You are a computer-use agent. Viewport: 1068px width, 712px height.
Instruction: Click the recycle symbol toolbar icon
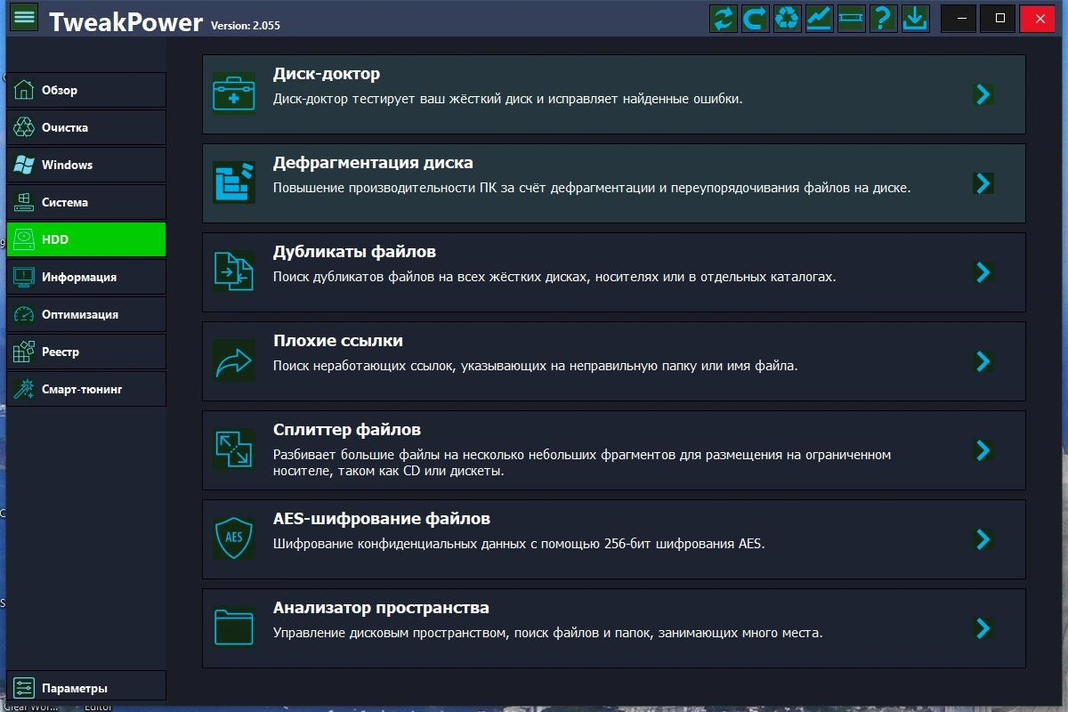click(x=788, y=19)
